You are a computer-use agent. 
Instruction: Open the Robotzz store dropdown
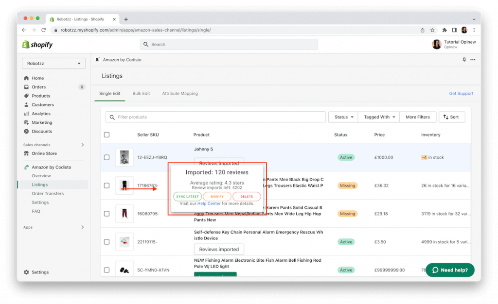pos(53,64)
